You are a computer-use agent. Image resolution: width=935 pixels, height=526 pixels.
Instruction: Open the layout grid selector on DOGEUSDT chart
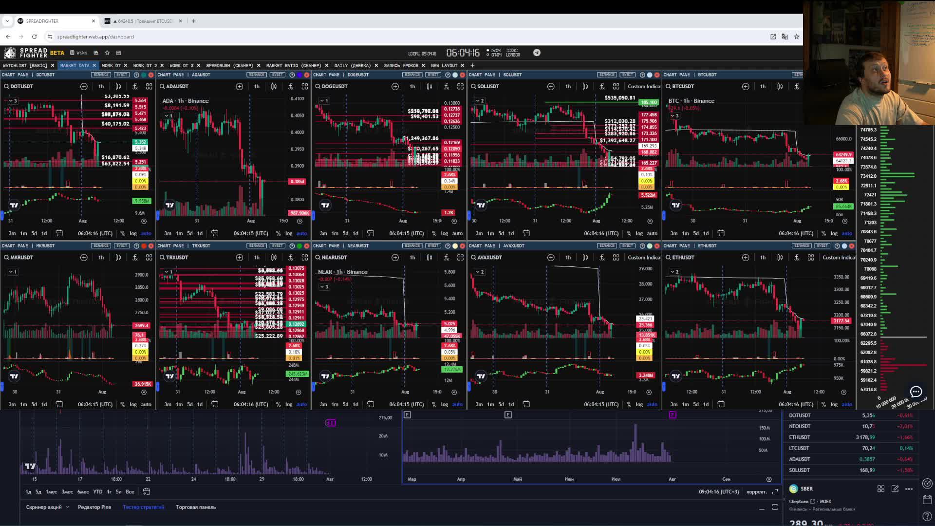[x=460, y=86]
